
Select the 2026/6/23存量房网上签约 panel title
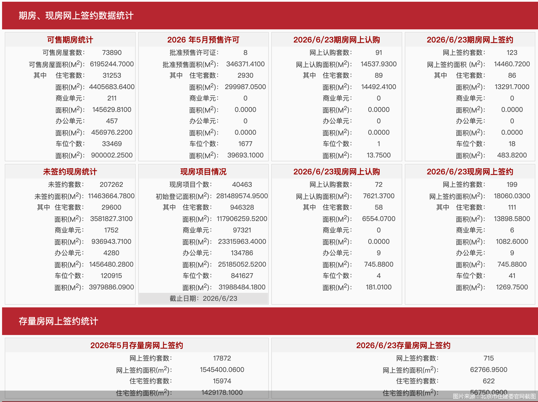point(403,345)
